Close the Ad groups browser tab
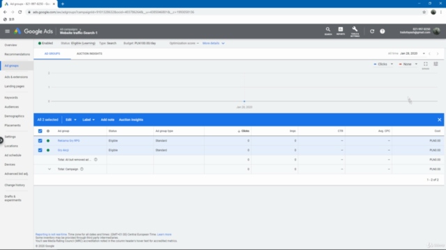 pos(54,4)
